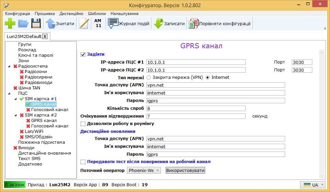Image resolution: width=330 pixels, height=192 pixels.
Task: Click IP-адреса ПЦС #2 input field
Action: click(x=196, y=70)
